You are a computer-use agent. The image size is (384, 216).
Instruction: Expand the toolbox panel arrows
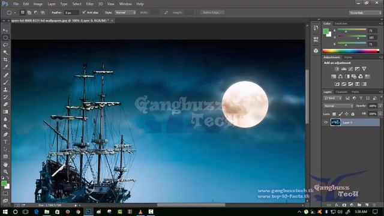pyautogui.click(x=4, y=21)
